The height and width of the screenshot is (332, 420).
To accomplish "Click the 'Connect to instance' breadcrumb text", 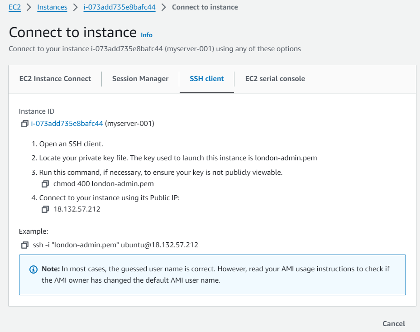I will click(205, 7).
